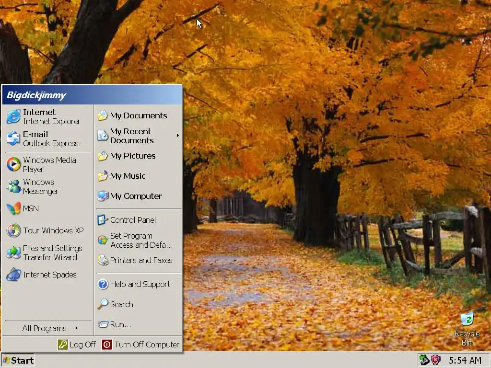This screenshot has width=491, height=368.
Task: Click the Tour Windows XP label
Action: (53, 230)
